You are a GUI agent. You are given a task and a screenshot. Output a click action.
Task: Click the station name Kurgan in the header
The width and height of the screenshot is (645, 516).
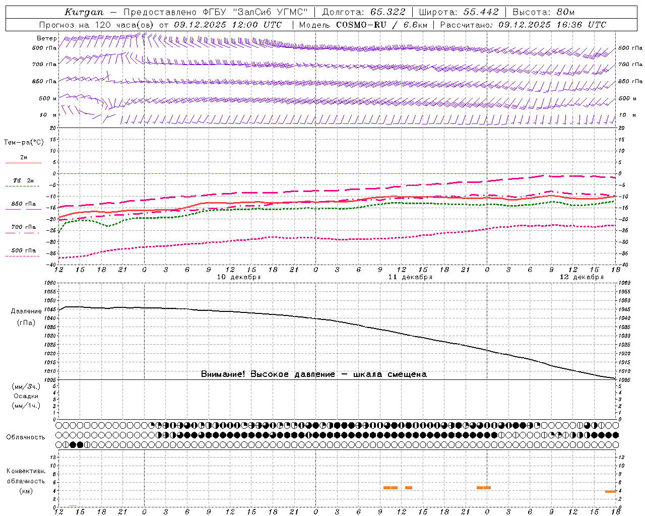pyautogui.click(x=84, y=12)
